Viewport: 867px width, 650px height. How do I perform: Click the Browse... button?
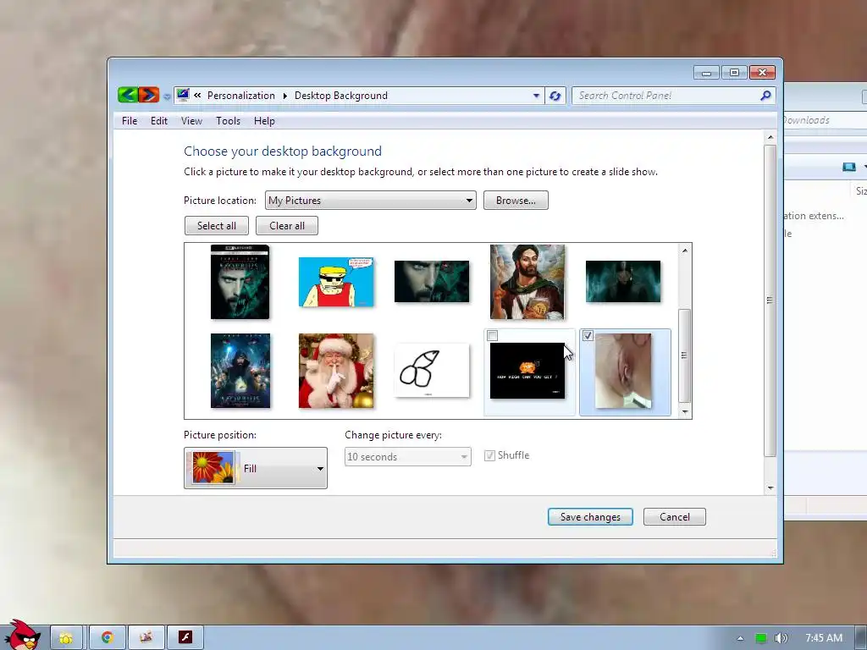coord(516,200)
